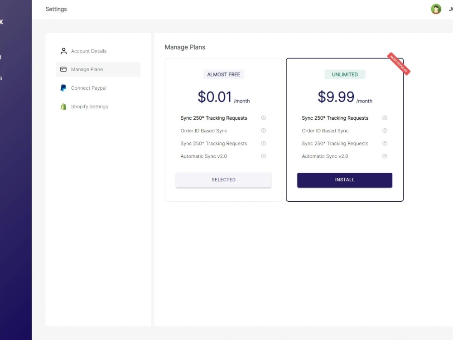Click Automatic Sync v2.0 text in Almost Free
The height and width of the screenshot is (340, 453).
coord(204,156)
